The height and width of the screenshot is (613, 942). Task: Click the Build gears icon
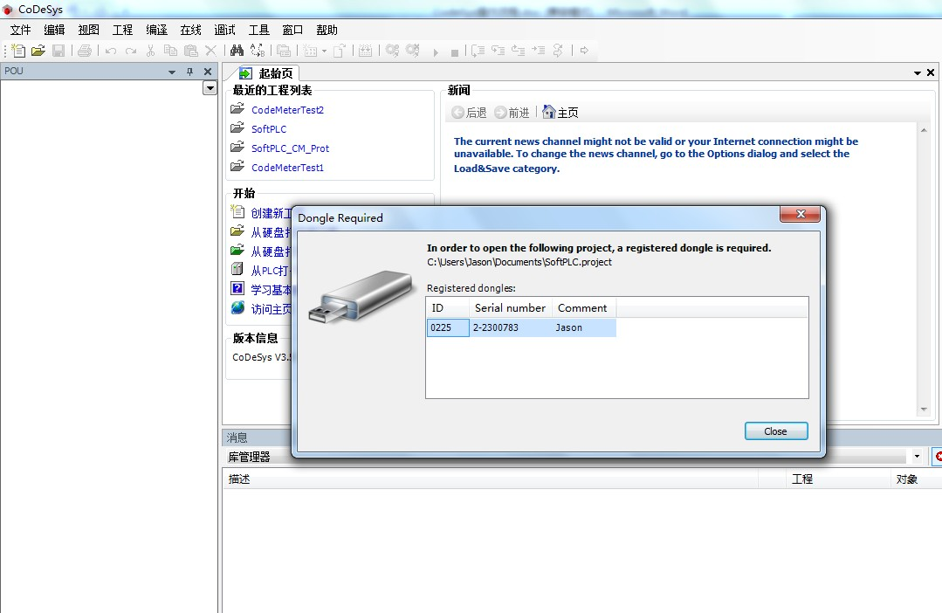tap(392, 51)
